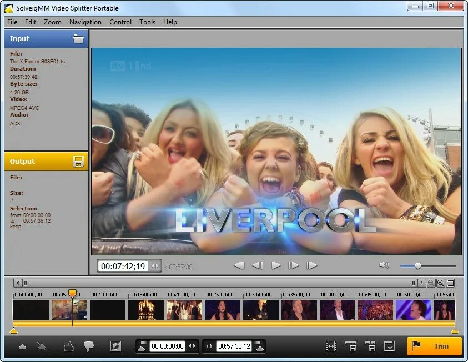The width and height of the screenshot is (468, 362).
Task: Click the Output save disk icon
Action: (78, 162)
